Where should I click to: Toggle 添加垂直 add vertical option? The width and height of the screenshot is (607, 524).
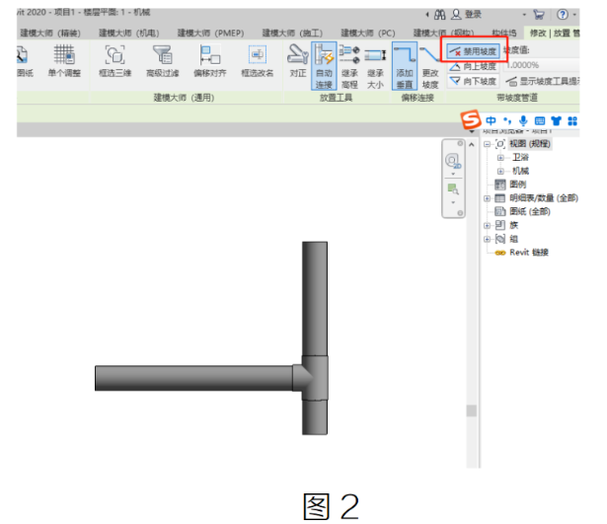click(404, 66)
